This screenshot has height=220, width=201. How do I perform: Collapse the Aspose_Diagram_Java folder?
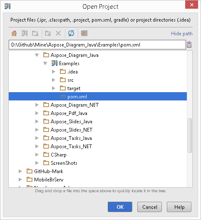point(37,55)
